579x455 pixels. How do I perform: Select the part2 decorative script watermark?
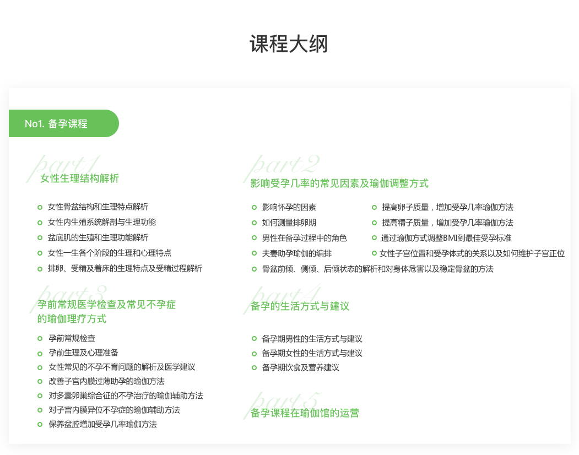283,165
